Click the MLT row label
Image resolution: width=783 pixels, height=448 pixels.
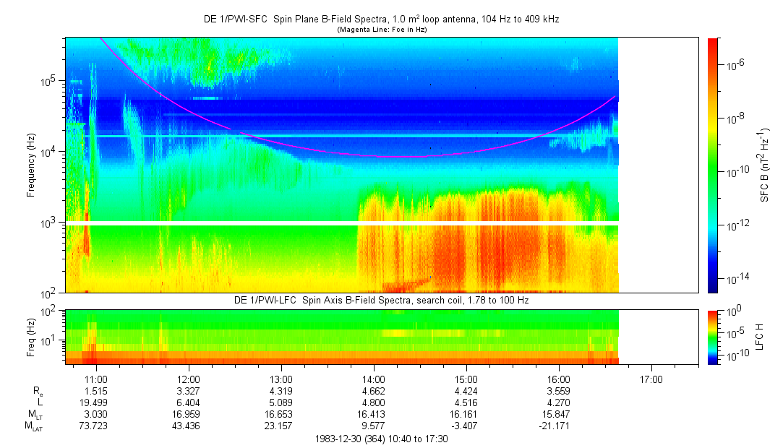tap(35, 415)
